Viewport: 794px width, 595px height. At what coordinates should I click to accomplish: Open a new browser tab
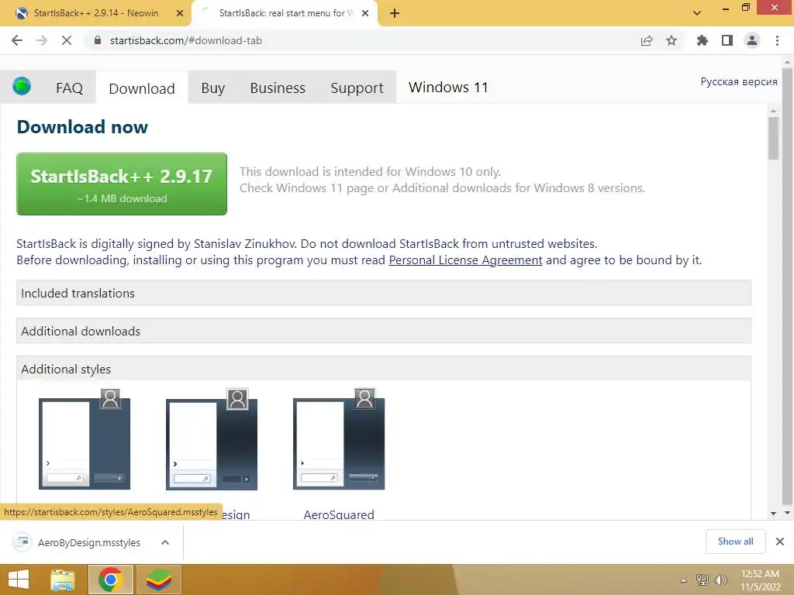click(x=395, y=13)
